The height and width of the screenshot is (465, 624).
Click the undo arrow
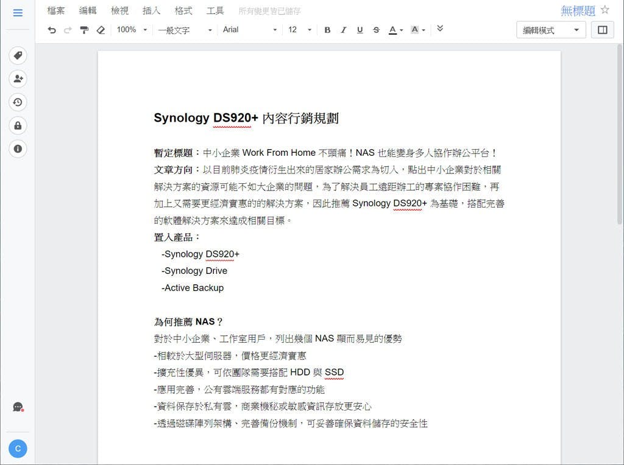(52, 30)
